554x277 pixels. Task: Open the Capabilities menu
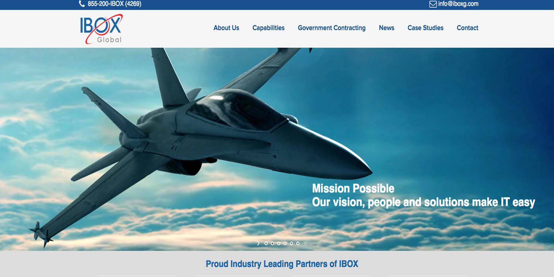(x=269, y=28)
